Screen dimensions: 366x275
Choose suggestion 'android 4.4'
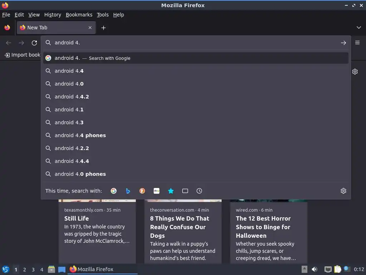click(196, 71)
